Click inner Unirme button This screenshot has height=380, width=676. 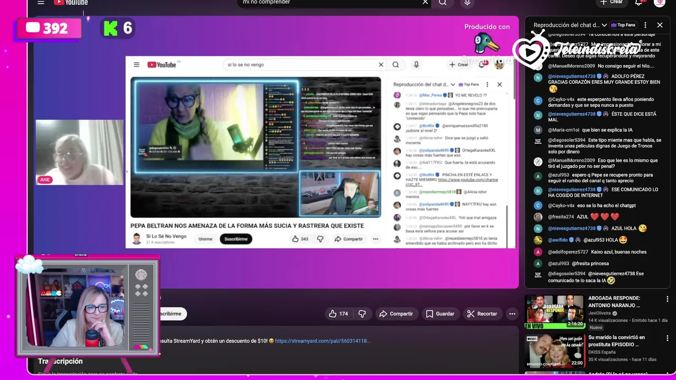[x=205, y=239]
